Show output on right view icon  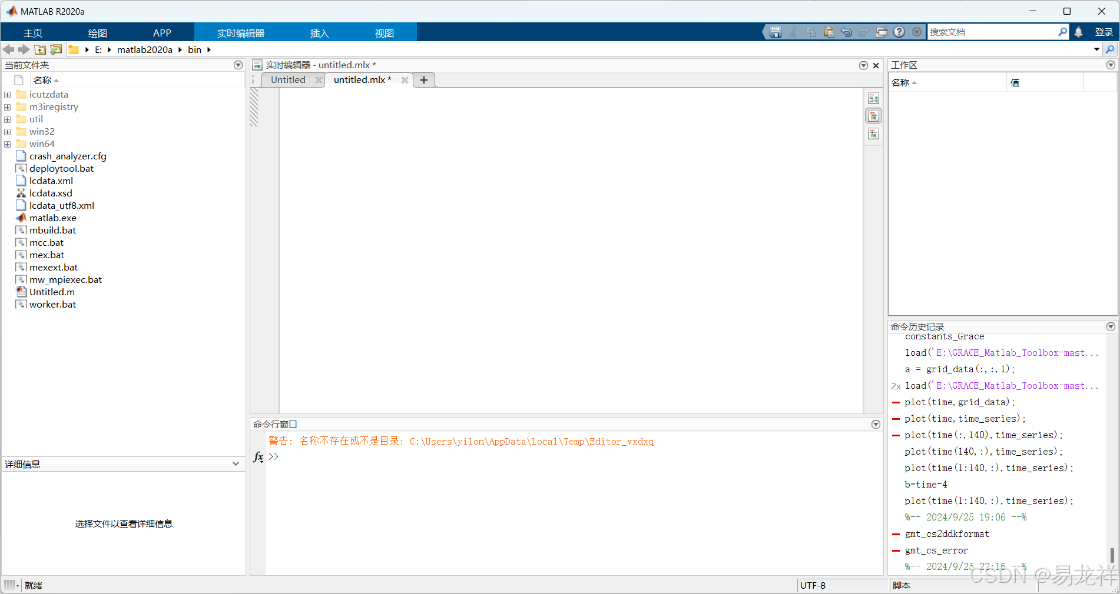click(873, 98)
